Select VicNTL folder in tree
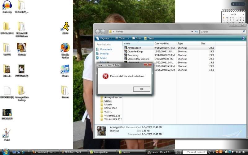The height and width of the screenshot is (155, 248). 106,112
